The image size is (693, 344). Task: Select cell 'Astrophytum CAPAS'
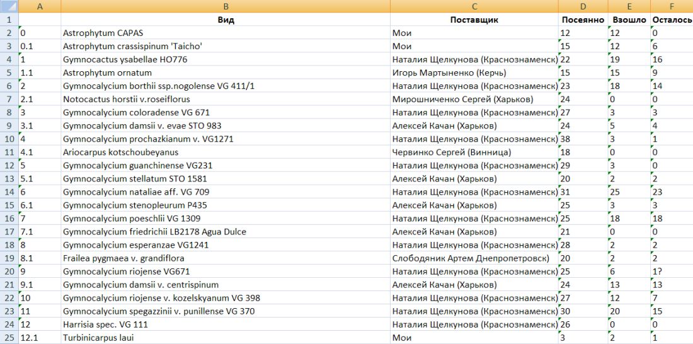[x=226, y=33]
